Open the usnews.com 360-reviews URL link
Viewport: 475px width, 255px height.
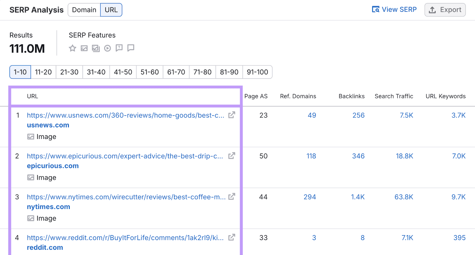[x=126, y=115]
